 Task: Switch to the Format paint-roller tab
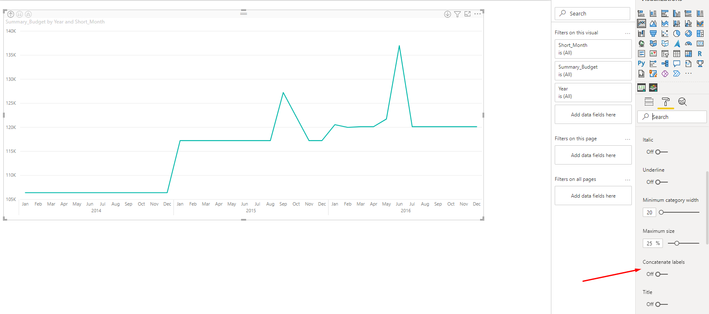(x=666, y=102)
